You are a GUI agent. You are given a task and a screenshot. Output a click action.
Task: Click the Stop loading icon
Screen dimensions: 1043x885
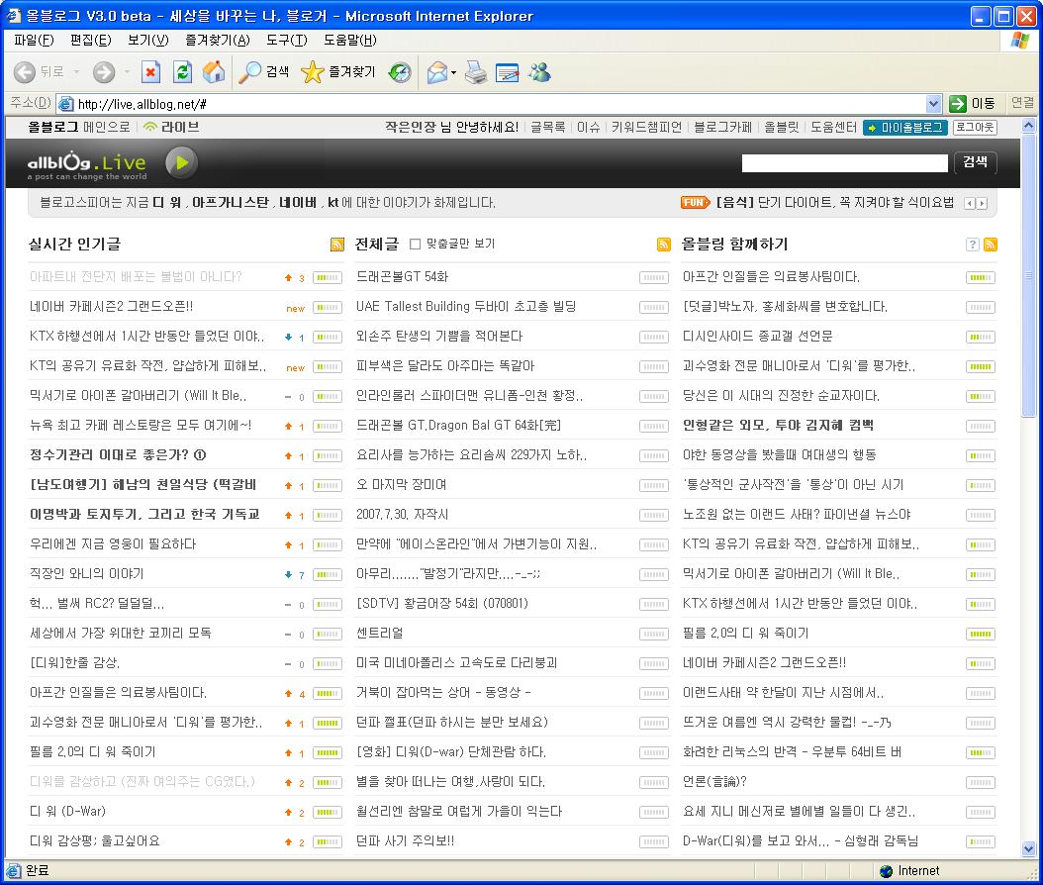tap(150, 72)
